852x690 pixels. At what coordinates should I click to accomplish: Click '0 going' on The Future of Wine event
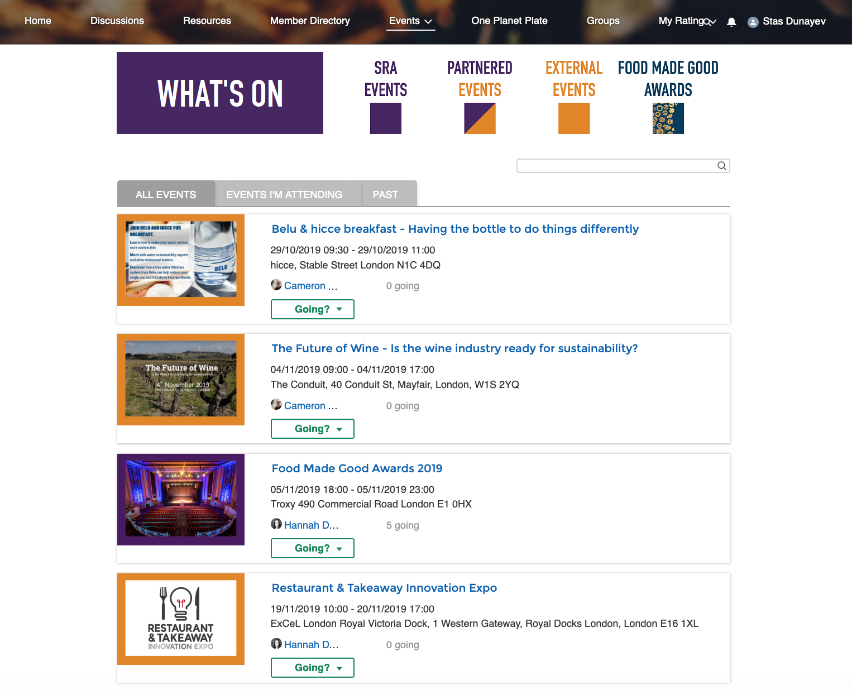tap(403, 406)
